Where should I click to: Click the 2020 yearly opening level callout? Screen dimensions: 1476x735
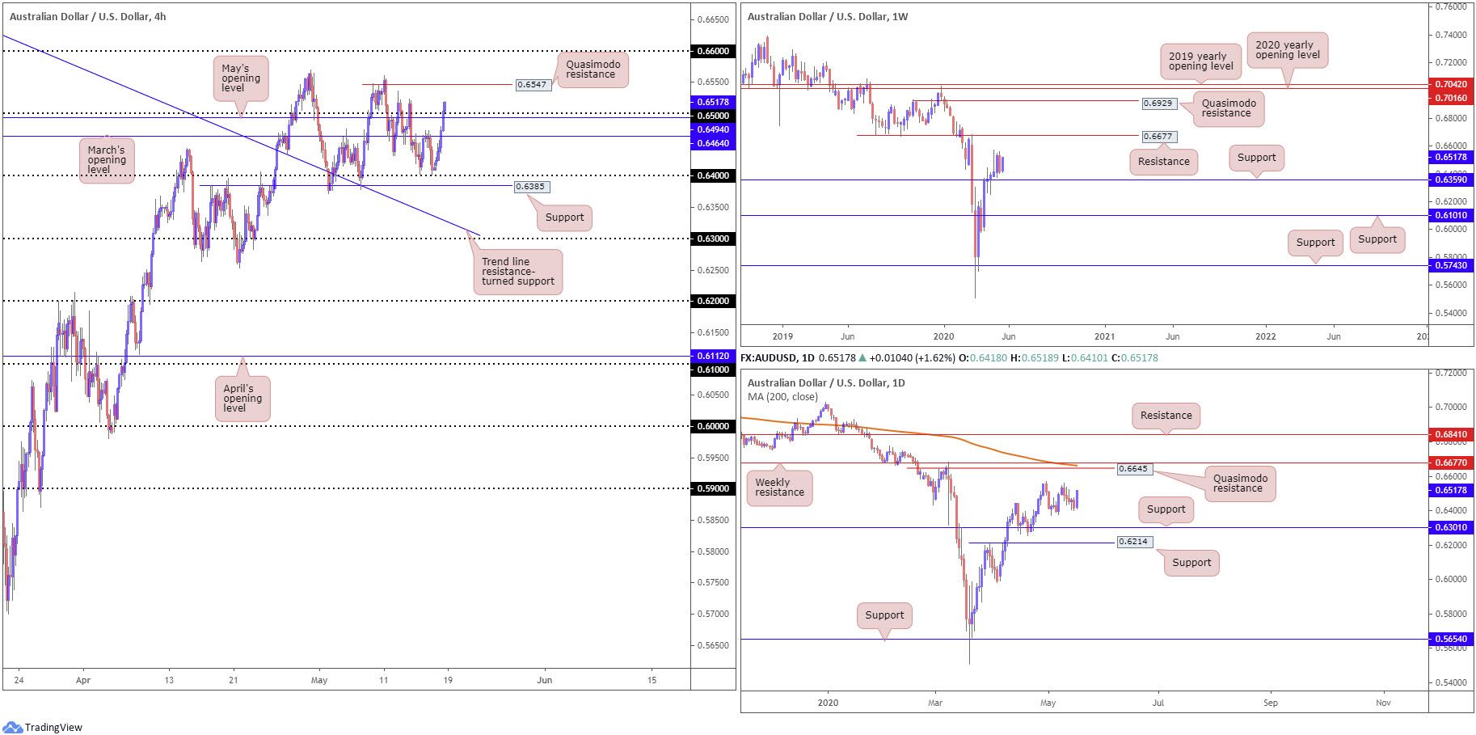point(1287,50)
